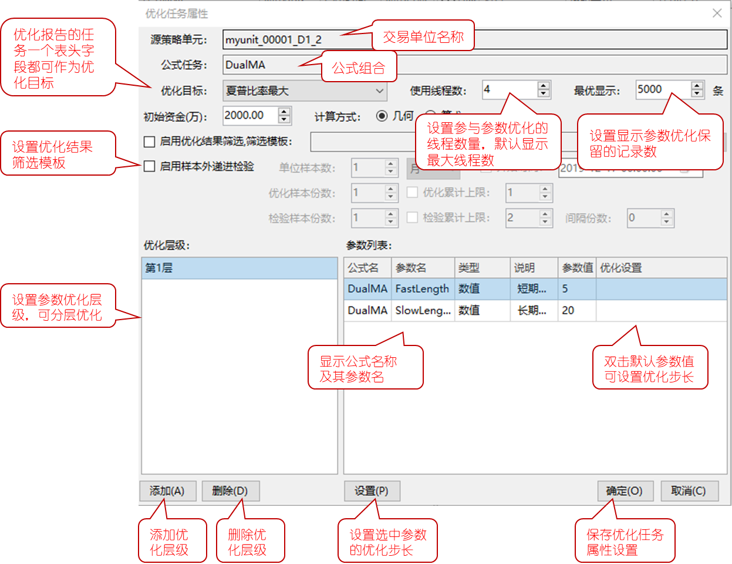The height and width of the screenshot is (564, 732).
Task: Open the 优化目标 dropdown list
Action: (x=379, y=91)
